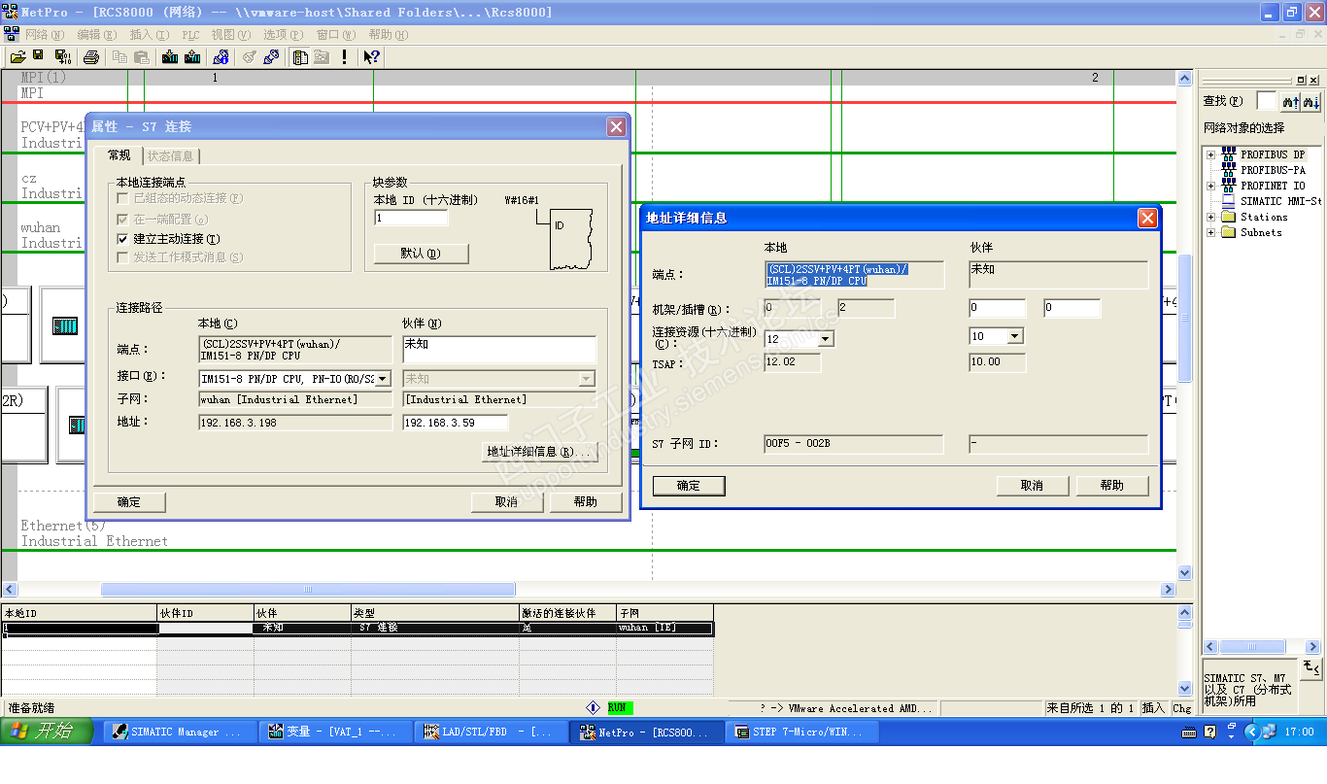Click the exclamation mark toolbar icon
Screen dimensions: 1327x784
click(x=344, y=57)
